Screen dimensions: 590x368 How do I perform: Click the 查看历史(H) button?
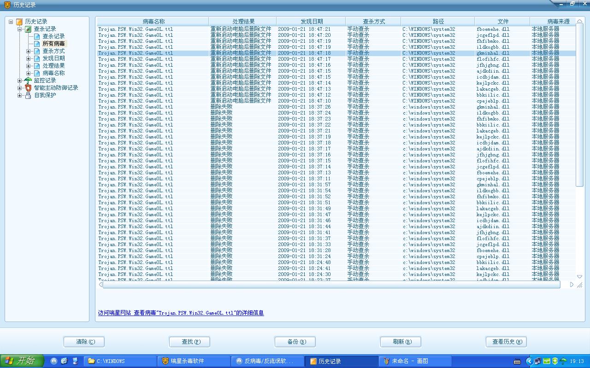pyautogui.click(x=507, y=342)
